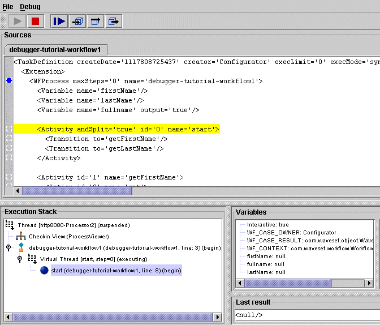Image resolution: width=380 pixels, height=325 pixels.
Task: Select the debugger-tutorial-workflow1 source tab
Action: click(x=55, y=50)
